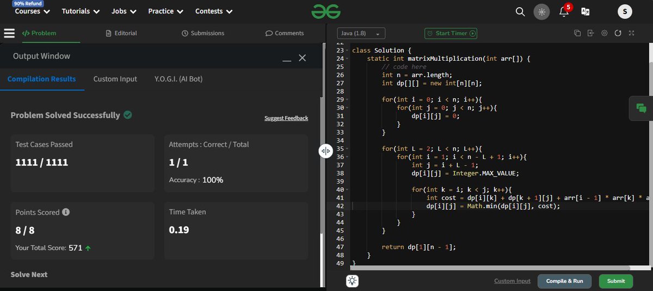Click the Time Taken 0.19 value
The image size is (653, 291).
179,230
